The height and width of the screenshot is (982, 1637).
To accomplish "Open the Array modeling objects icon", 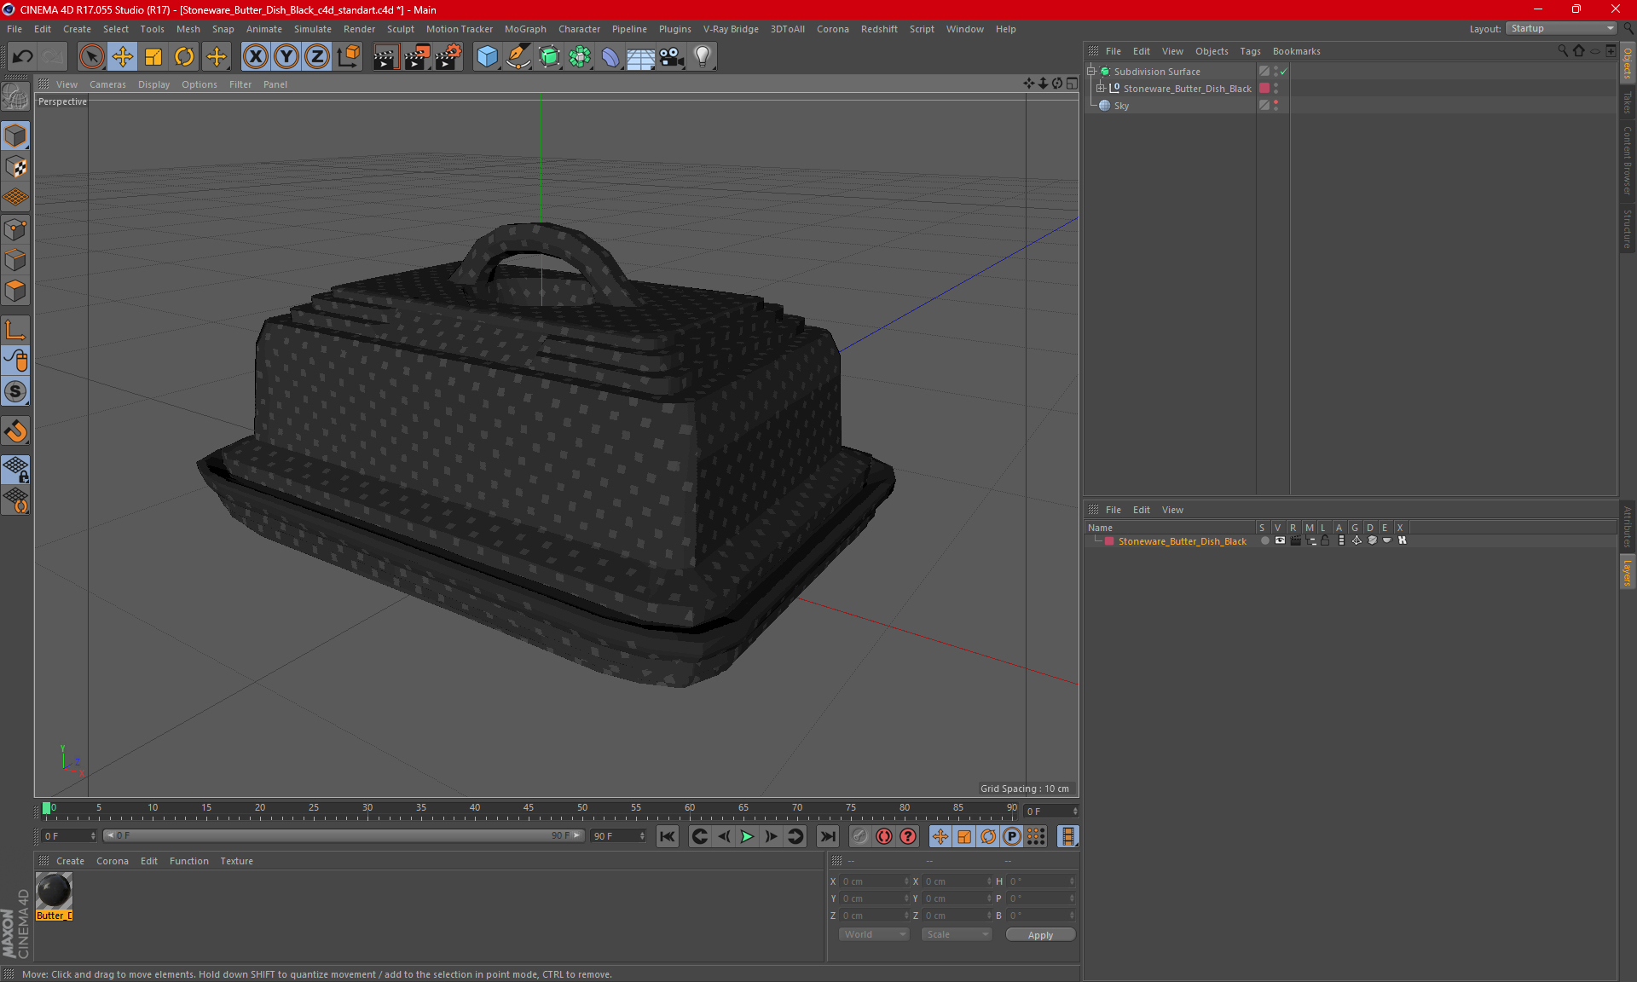I will click(x=580, y=56).
